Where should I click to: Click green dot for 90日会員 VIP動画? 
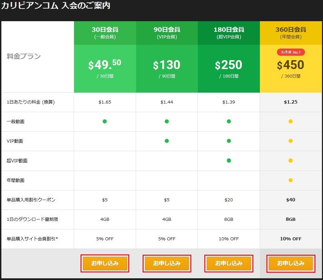click(x=167, y=141)
